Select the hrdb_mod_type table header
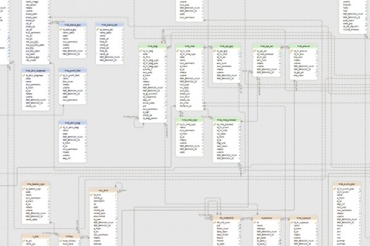The width and height of the screenshot is (370, 246). tap(189, 120)
